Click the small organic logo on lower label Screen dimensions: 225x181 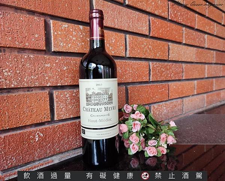click(x=83, y=132)
